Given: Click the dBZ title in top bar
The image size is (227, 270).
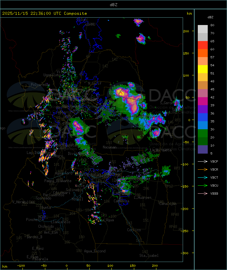Looking at the screenshot, I should [x=114, y=5].
